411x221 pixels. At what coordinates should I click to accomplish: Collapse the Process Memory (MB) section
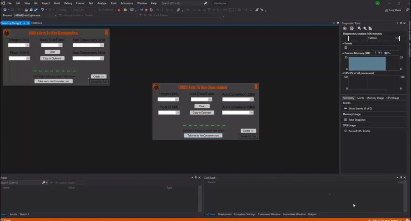point(343,53)
